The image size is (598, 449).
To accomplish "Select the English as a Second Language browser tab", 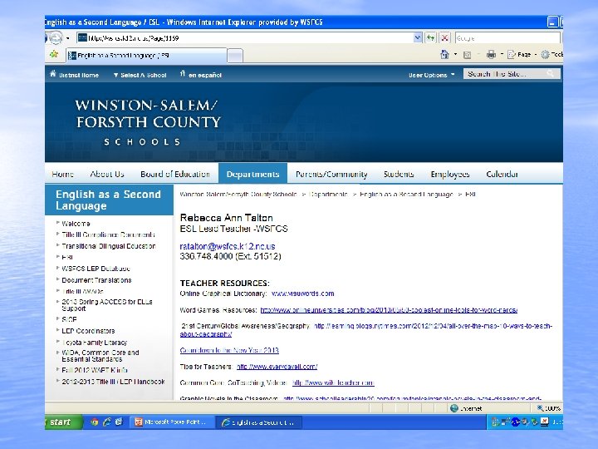I will pos(147,56).
